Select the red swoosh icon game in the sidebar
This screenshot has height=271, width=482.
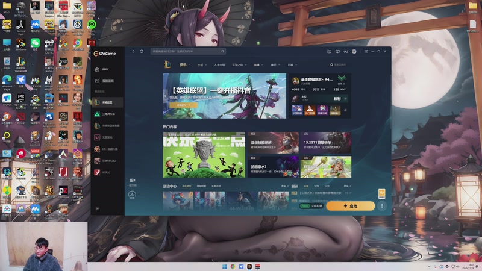click(108, 172)
